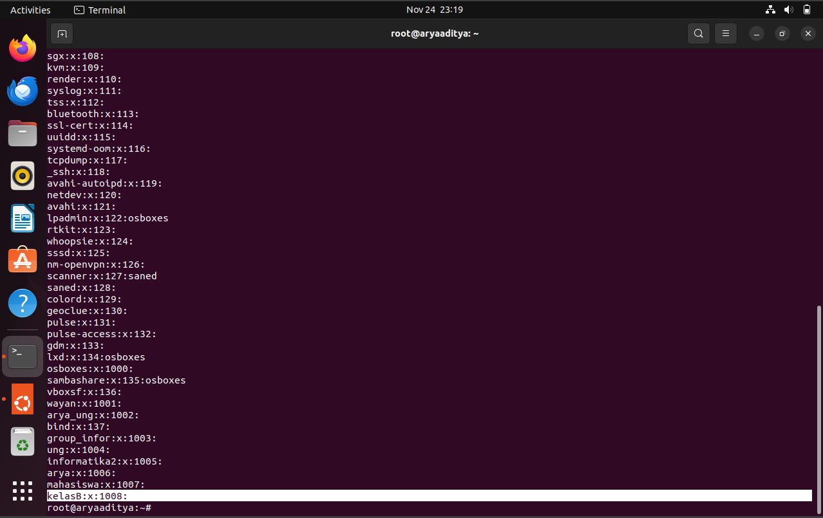Click the scanner:x:127:saned line

[x=102, y=276]
